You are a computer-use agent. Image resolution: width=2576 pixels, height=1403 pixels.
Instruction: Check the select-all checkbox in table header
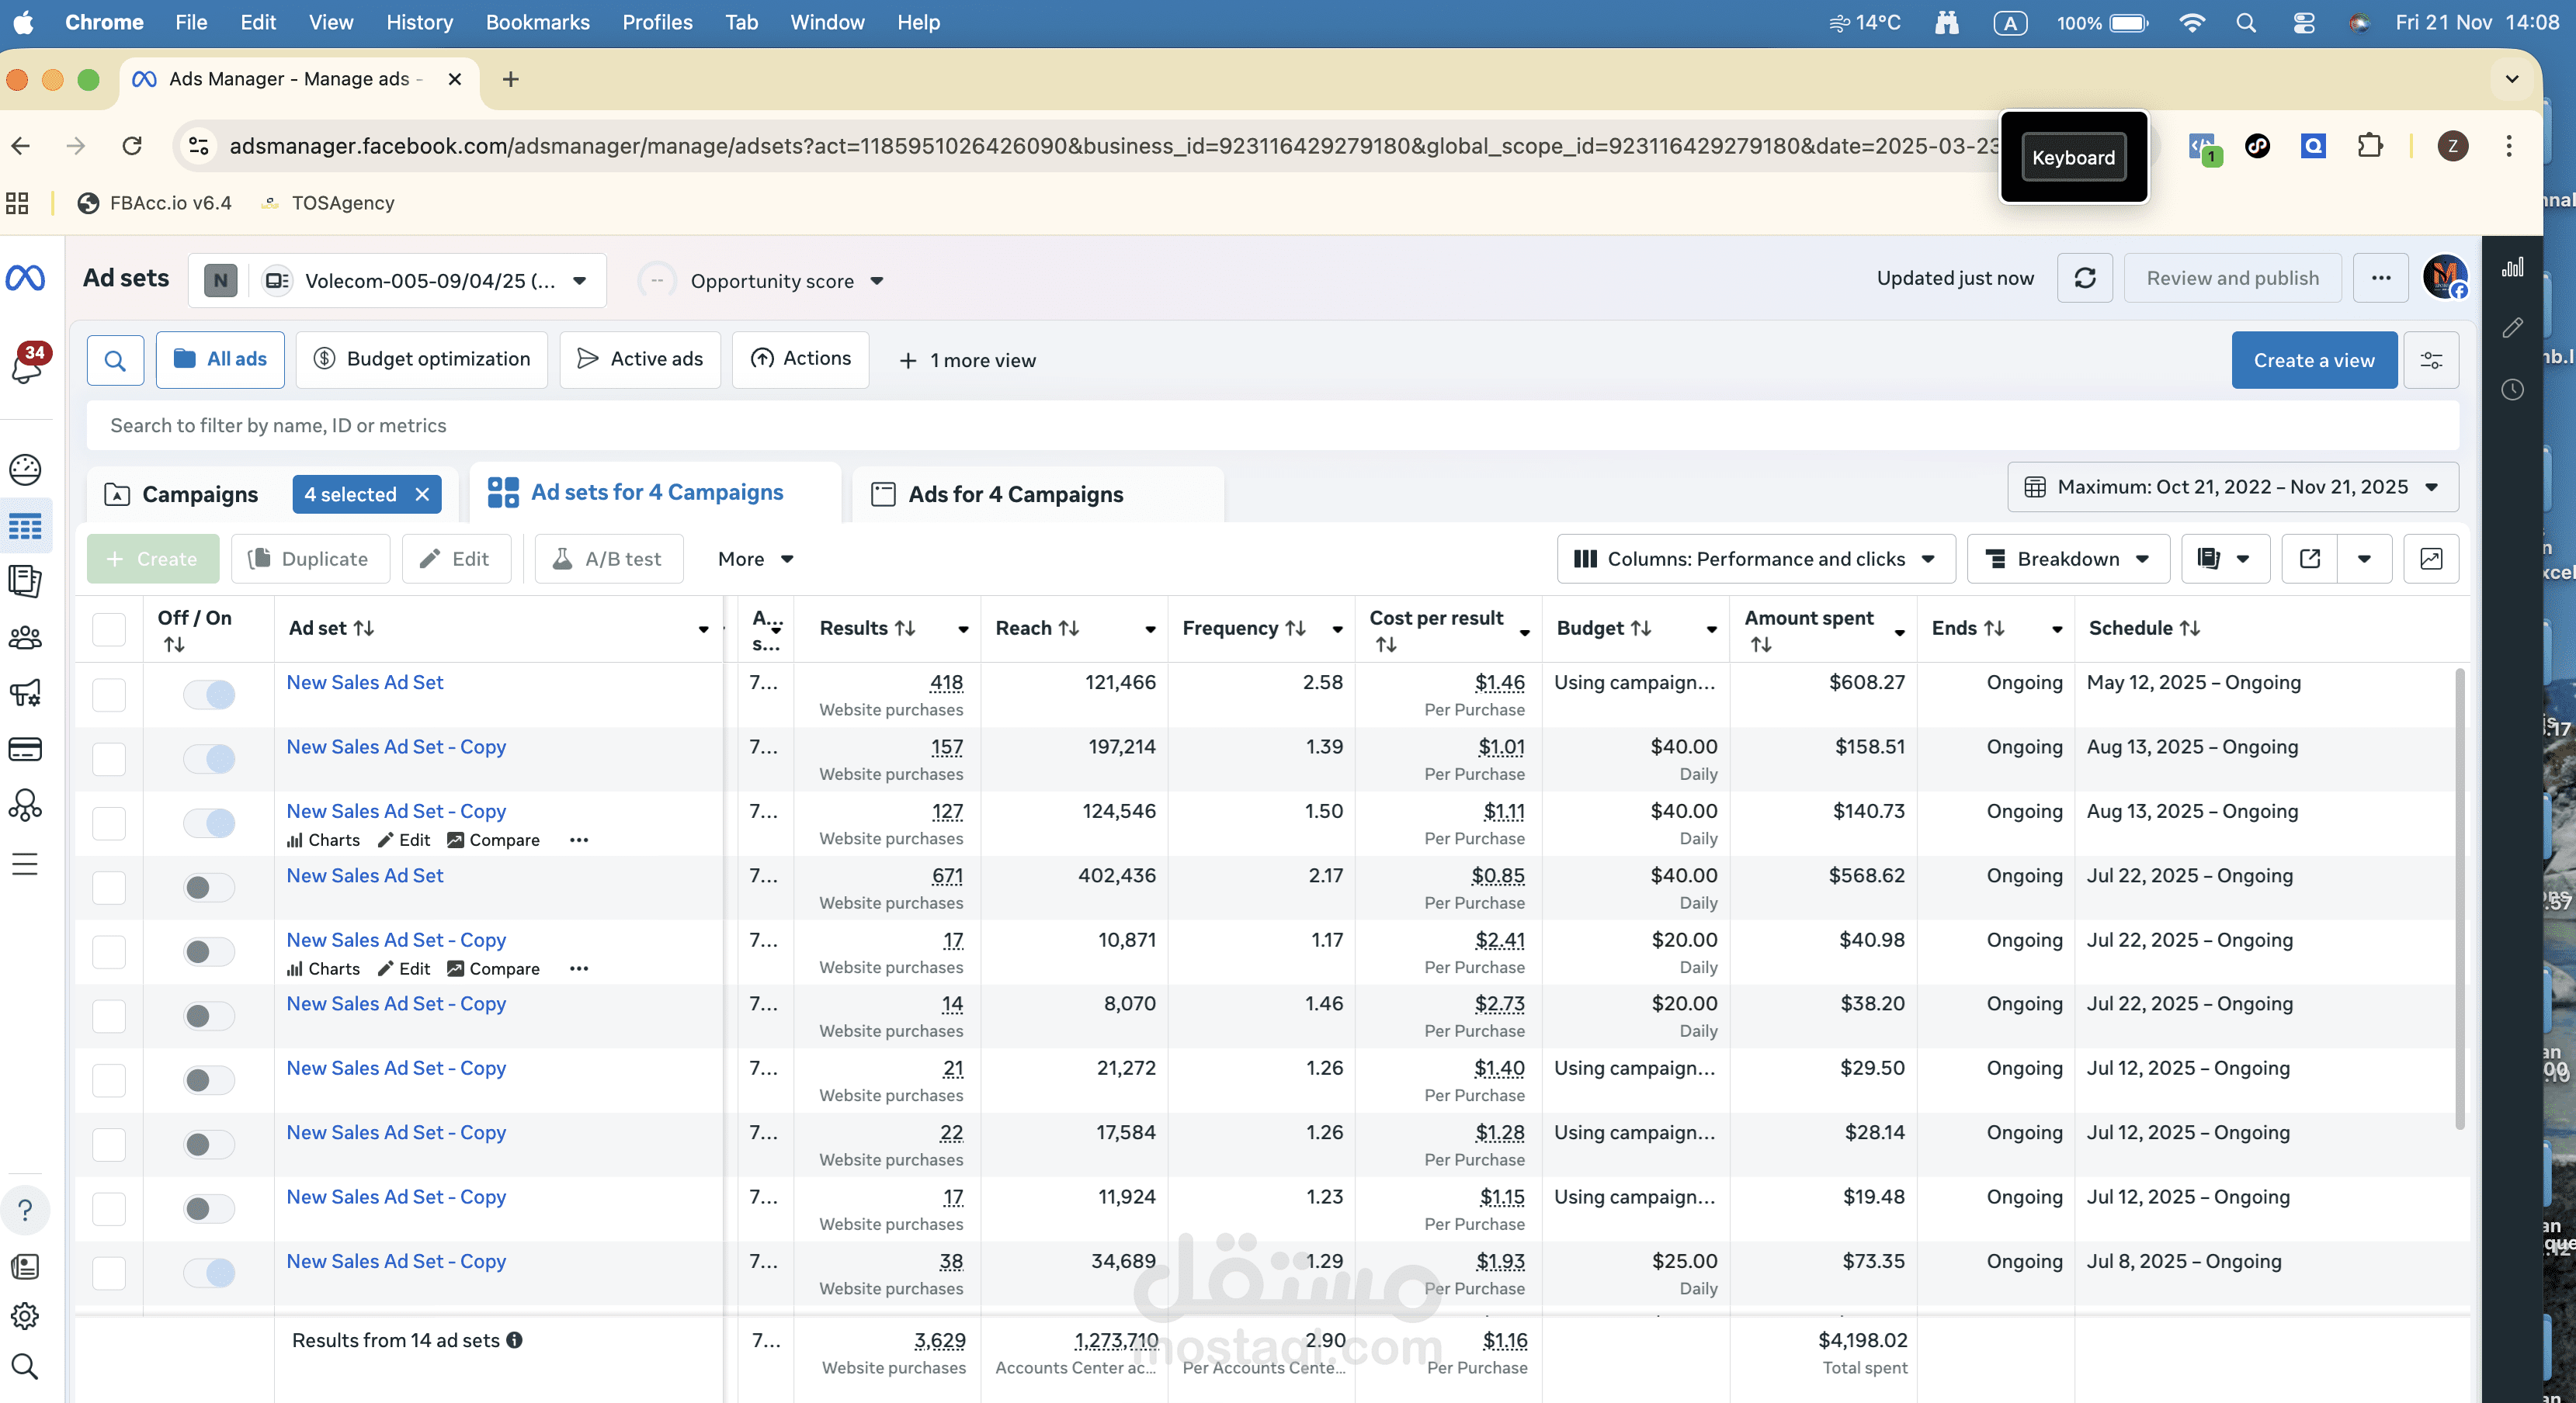point(109,629)
